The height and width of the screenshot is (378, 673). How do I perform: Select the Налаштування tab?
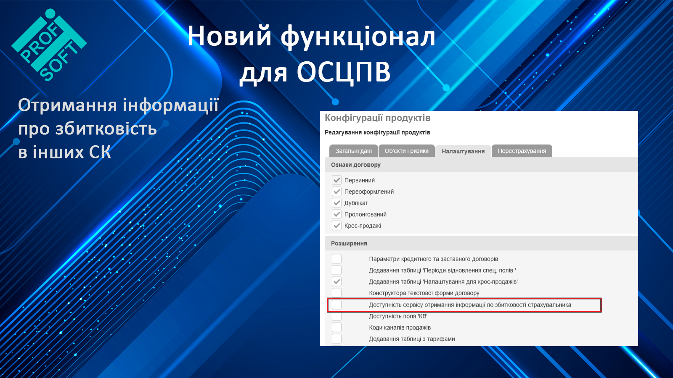tap(463, 151)
